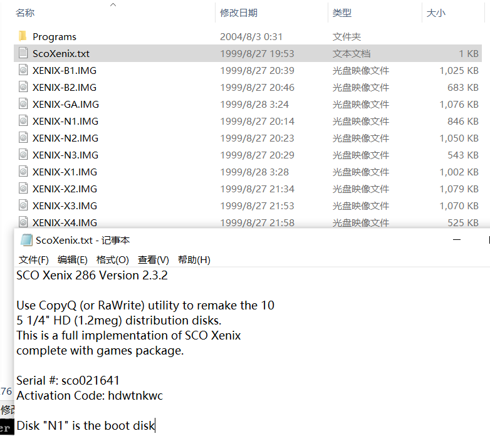Open the 格式(O) menu in Notepad
Viewport: 490px width, 436px height.
(x=113, y=259)
